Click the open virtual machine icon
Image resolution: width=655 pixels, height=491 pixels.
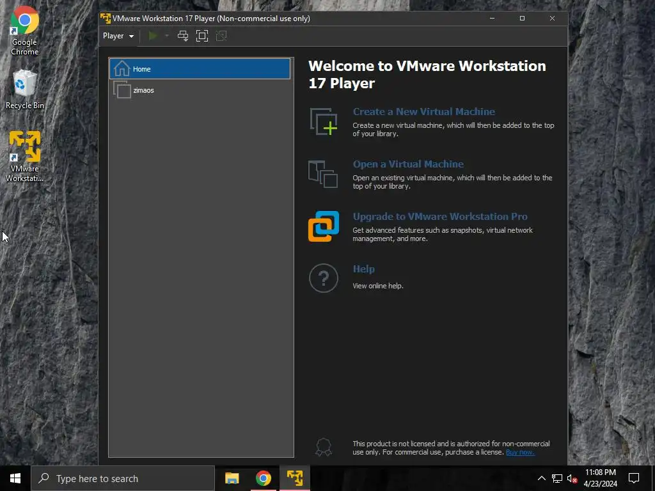coord(323,174)
